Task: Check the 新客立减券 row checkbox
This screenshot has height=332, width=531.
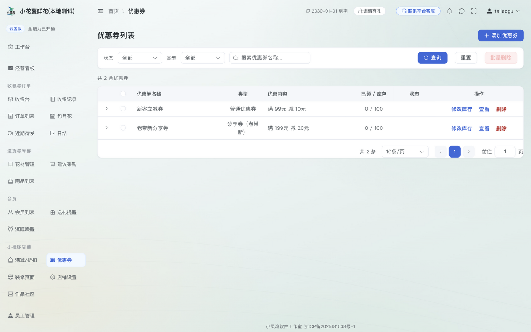Action: pyautogui.click(x=123, y=109)
